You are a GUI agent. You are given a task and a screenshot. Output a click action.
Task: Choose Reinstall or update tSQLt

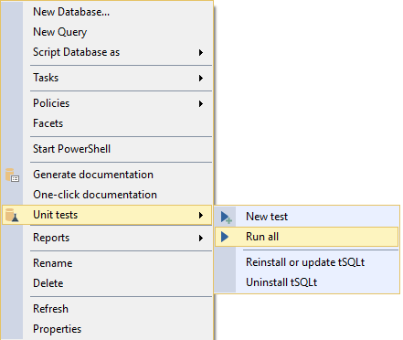pos(307,262)
